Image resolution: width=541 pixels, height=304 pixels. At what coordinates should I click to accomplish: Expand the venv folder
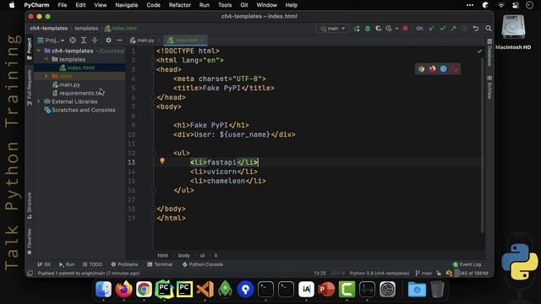(46, 76)
